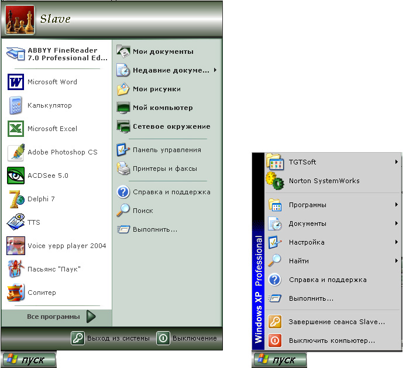
Task: Open Мои документы folder icon
Action: (123, 51)
